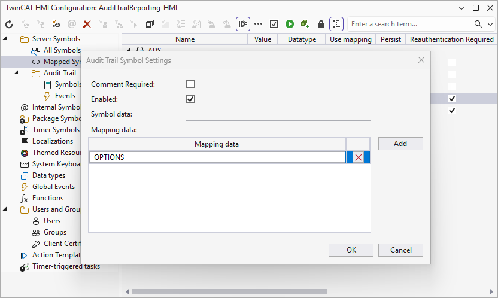This screenshot has height=298, width=498.
Task: Collapse the Audit Trail tree node
Action: click(17, 72)
